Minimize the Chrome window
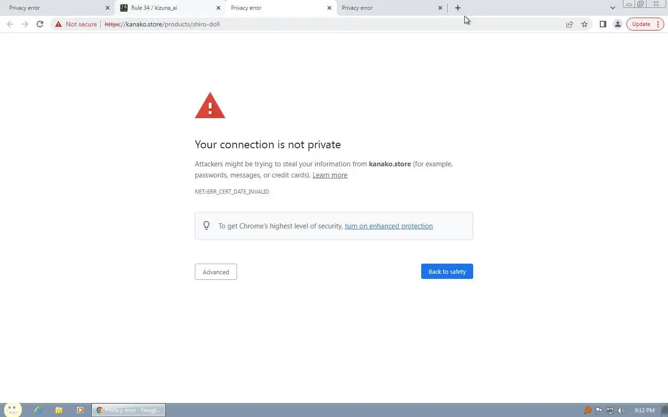668x417 pixels. coord(629,4)
